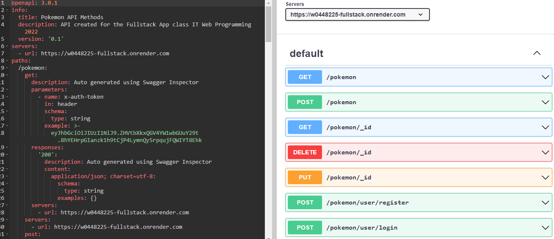This screenshot has height=239, width=554.
Task: Expand POST /pokemon/user/register chevron
Action: 545,203
